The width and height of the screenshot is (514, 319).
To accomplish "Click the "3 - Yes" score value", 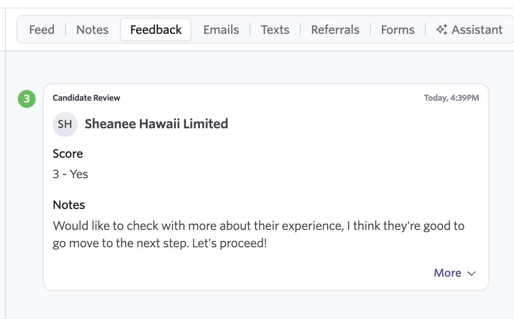I will pos(70,174).
